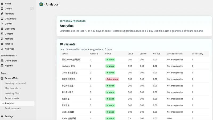Select the Nocturne 香水 variant name

(68, 66)
